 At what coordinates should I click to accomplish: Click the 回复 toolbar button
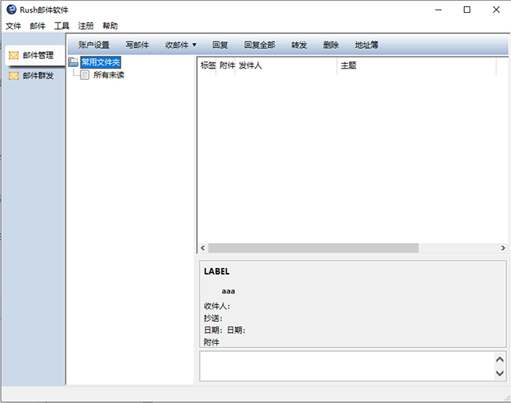pos(220,45)
